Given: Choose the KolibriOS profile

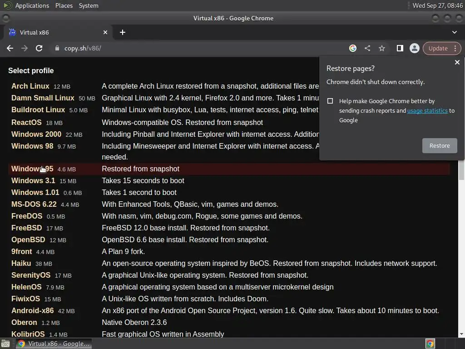Looking at the screenshot, I should (x=28, y=334).
